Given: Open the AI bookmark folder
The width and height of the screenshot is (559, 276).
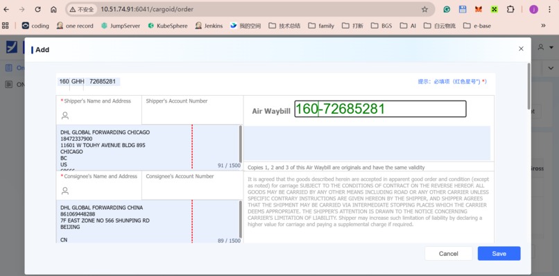Looking at the screenshot, I should click(x=409, y=26).
